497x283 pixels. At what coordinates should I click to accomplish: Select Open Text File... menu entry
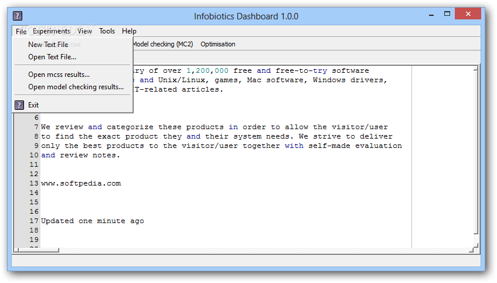coord(73,57)
